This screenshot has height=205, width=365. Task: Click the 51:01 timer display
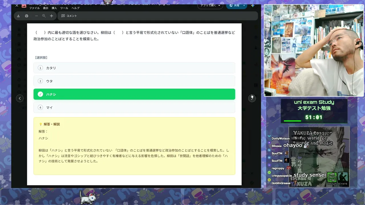pos(314,117)
